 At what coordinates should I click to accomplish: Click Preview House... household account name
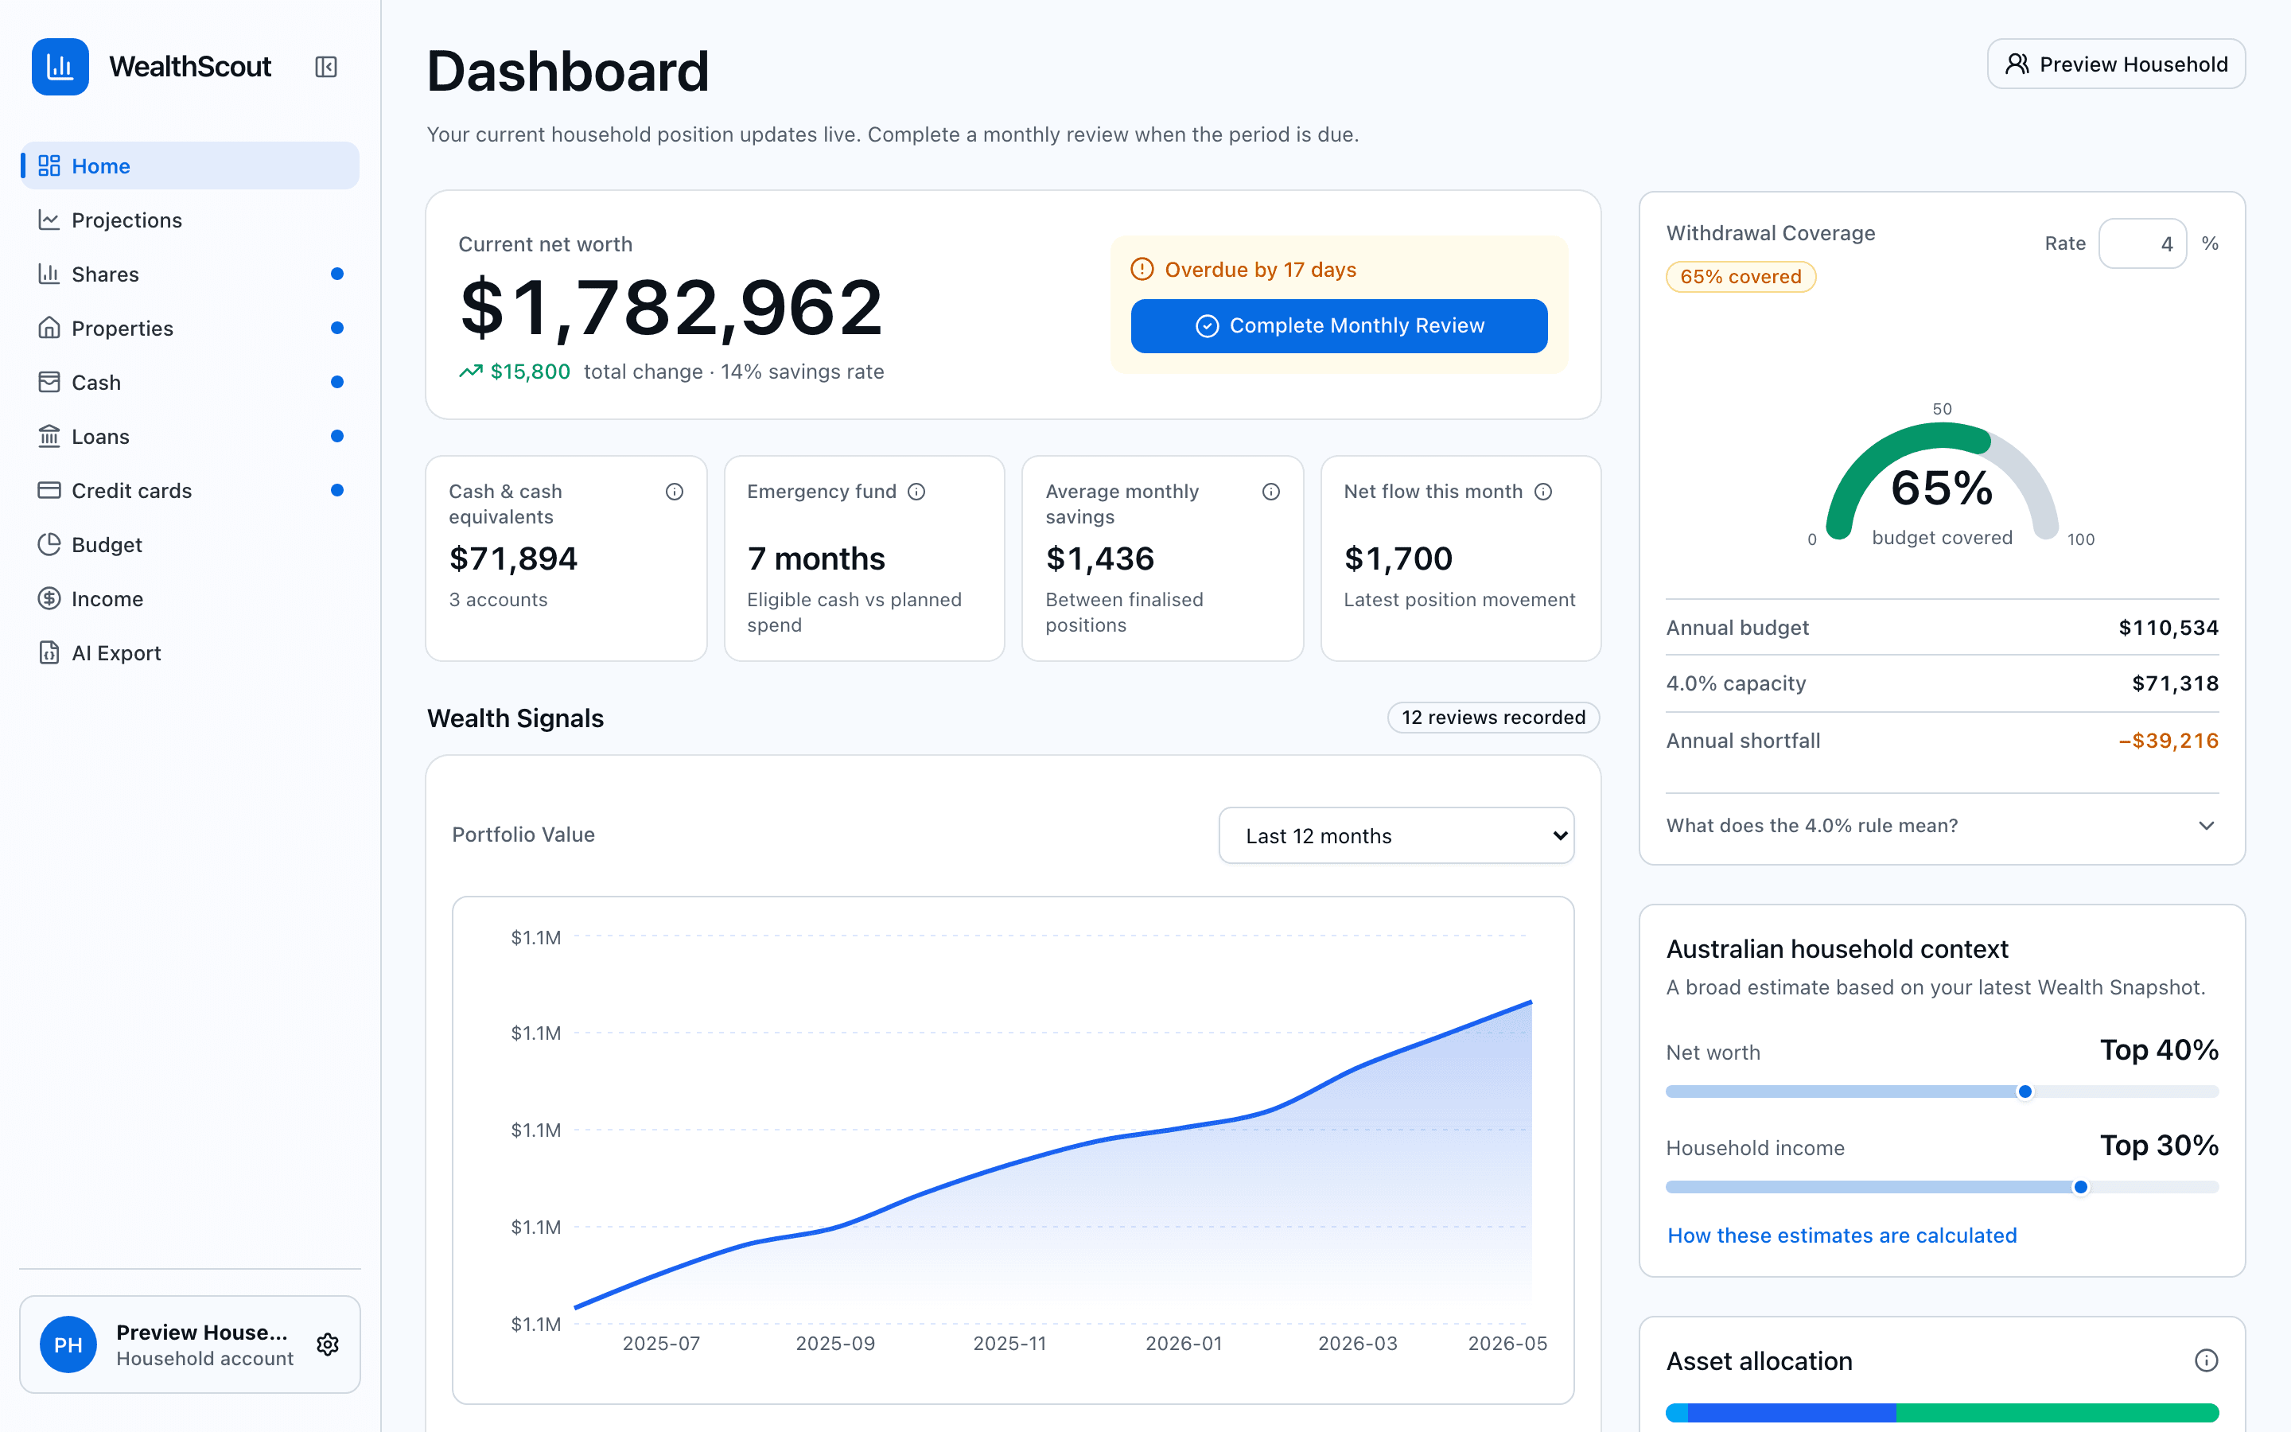201,1332
